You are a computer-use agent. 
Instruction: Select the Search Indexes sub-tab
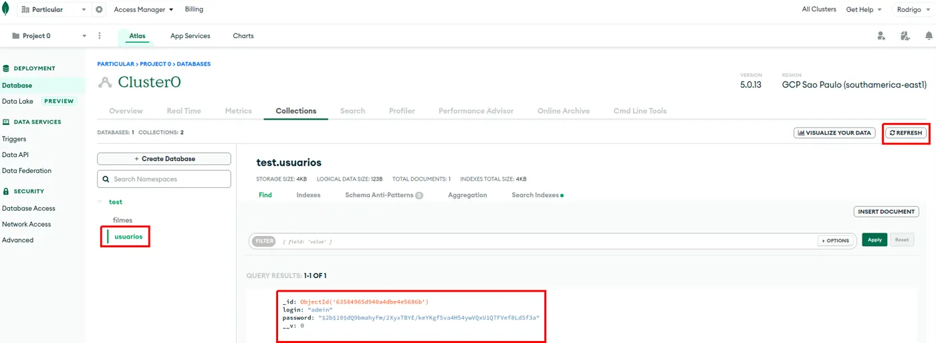click(538, 195)
